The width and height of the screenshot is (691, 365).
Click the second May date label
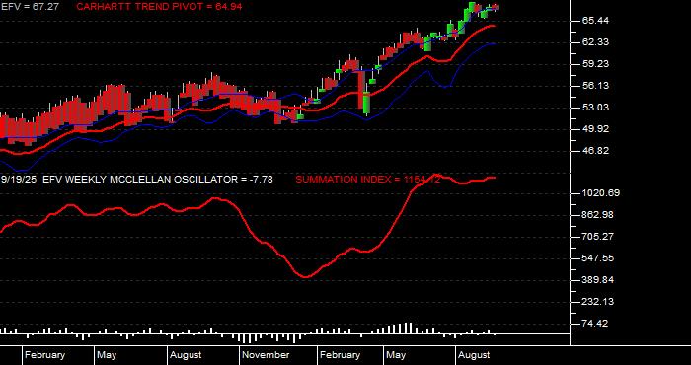tap(396, 355)
